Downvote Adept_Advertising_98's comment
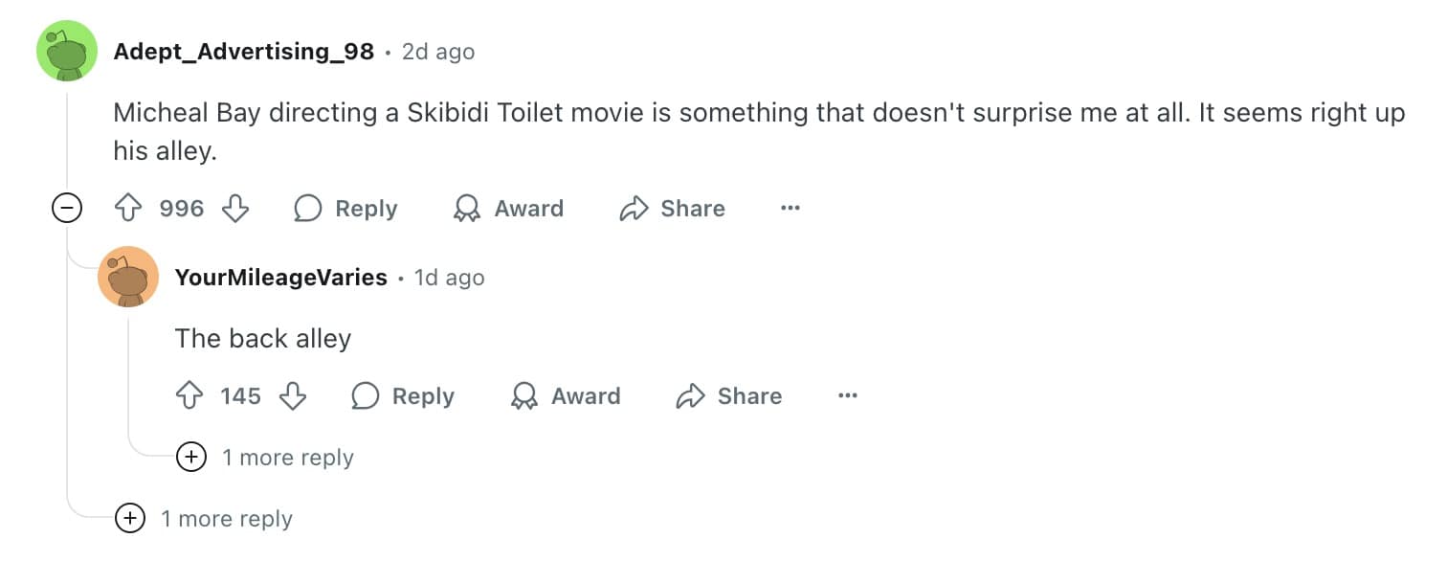Viewport: 1447px width, 561px height. pyautogui.click(x=235, y=208)
